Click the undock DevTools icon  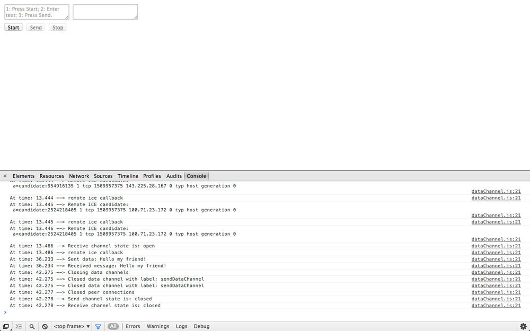[6, 326]
